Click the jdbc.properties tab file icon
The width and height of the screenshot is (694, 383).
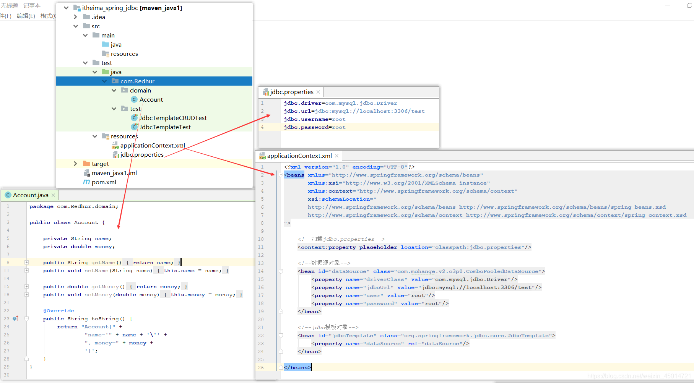pos(266,92)
